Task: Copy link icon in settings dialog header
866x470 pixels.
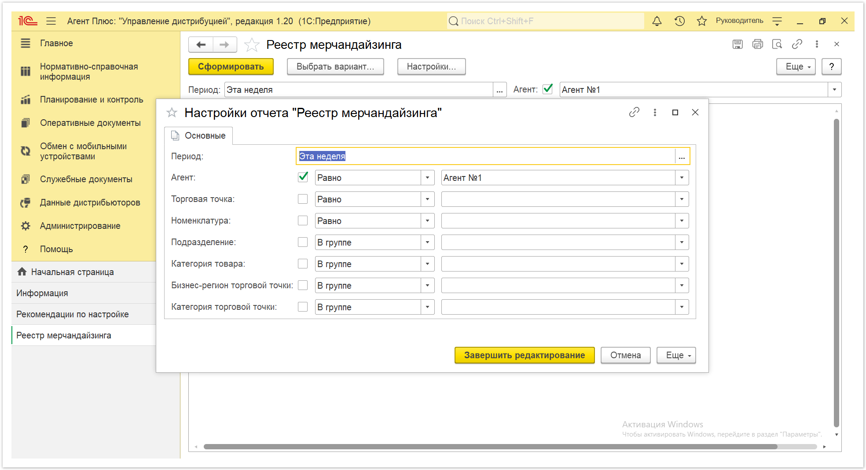Action: [x=634, y=112]
